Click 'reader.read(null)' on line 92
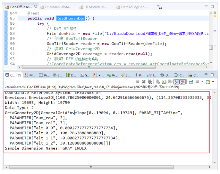Viewport: 220px width, 174px height. point(129,54)
